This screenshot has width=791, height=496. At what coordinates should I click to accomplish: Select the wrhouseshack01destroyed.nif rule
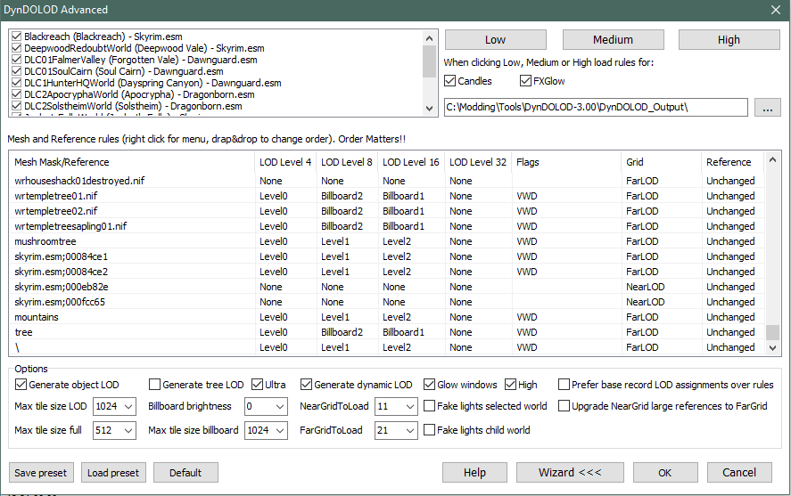tap(386, 181)
